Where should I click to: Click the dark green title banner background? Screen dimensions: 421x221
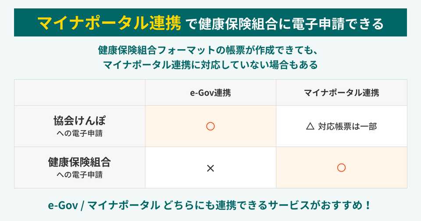pos(210,22)
